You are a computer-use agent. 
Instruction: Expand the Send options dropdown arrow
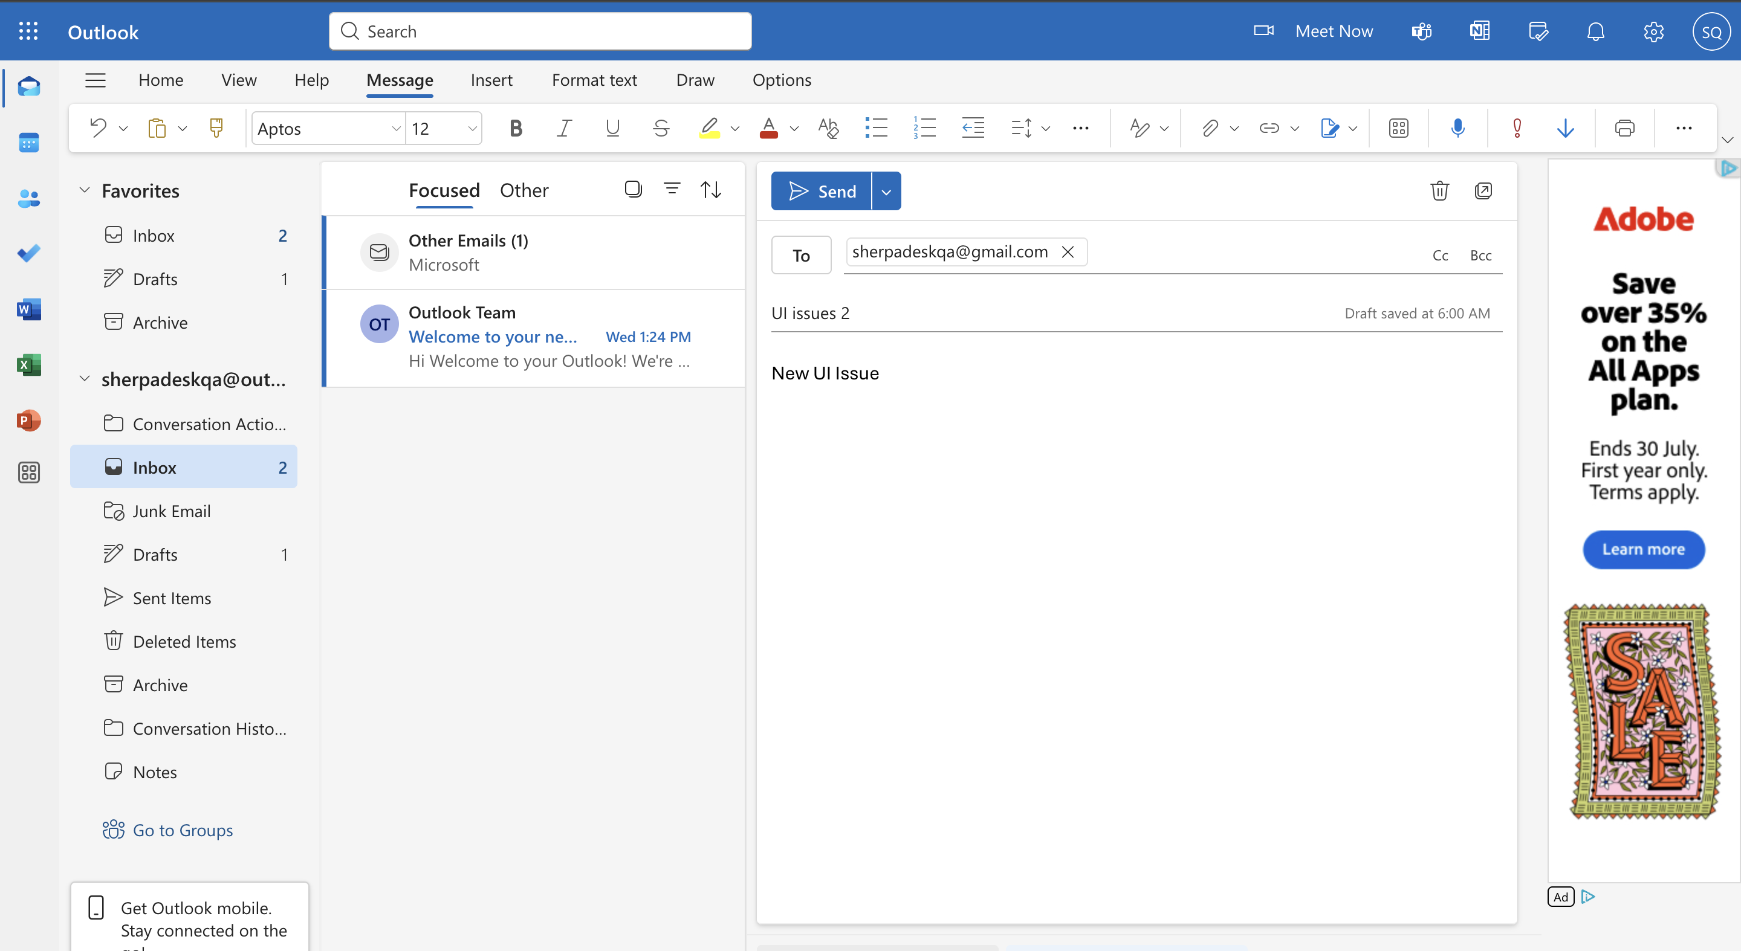click(886, 192)
